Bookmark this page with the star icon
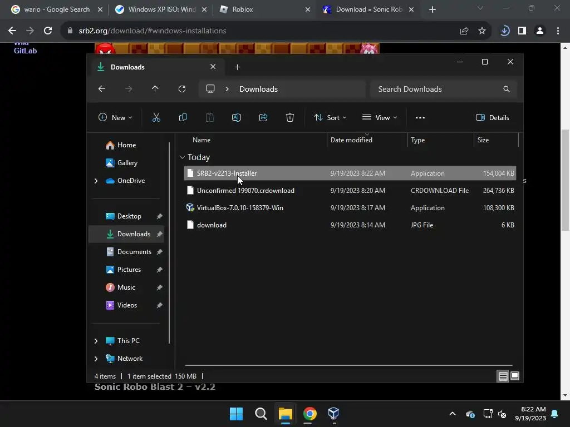 [482, 31]
